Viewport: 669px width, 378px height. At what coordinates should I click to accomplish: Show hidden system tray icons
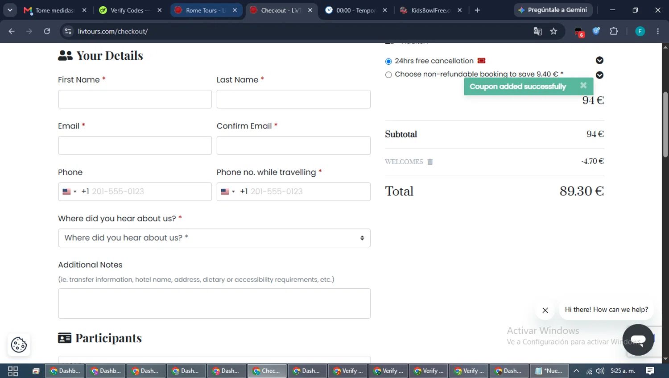[x=576, y=371]
